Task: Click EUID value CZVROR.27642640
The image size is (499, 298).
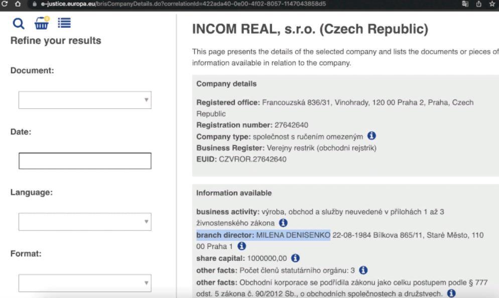Action: [x=253, y=159]
